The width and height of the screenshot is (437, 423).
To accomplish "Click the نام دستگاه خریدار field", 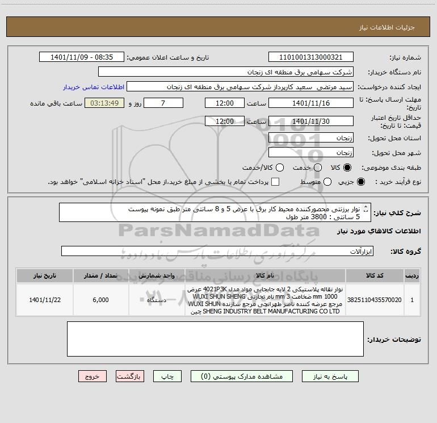I will click(226, 72).
